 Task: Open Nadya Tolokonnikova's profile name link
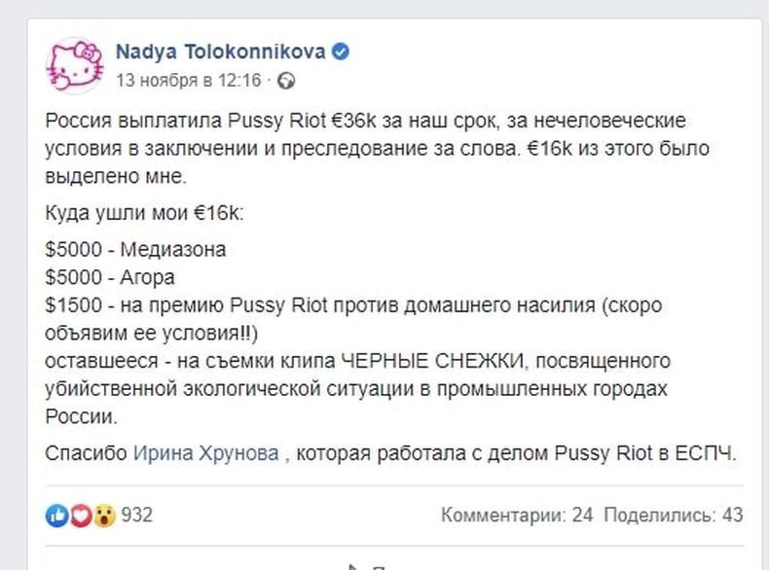221,52
